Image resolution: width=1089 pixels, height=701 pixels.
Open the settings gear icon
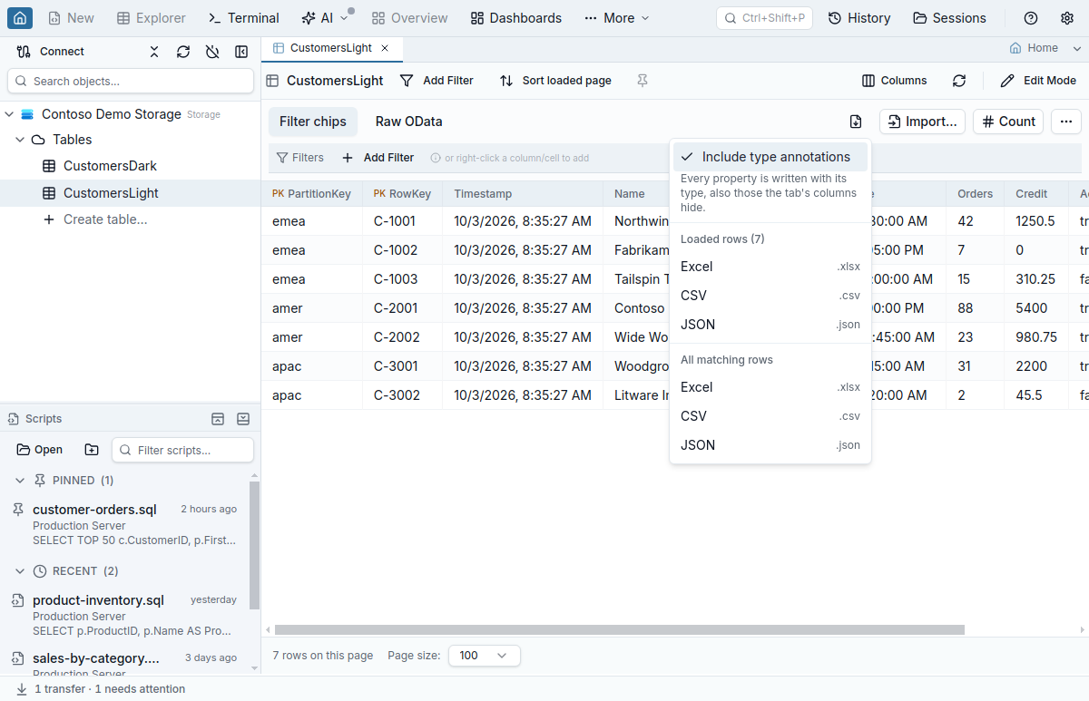[x=1067, y=18]
